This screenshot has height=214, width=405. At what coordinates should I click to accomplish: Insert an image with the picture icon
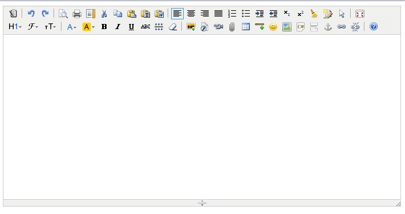191,27
